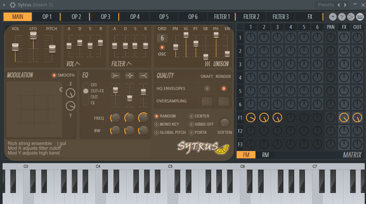Open the FILTER 3 tab
Image resolution: width=366 pixels, height=204 pixels.
(x=281, y=17)
